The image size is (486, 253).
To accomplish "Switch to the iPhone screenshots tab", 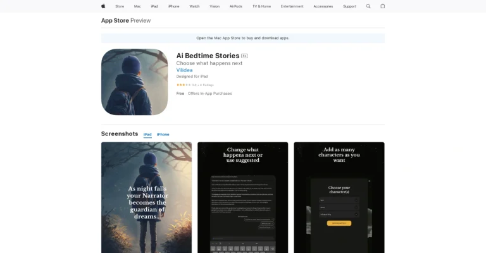I will click(163, 134).
